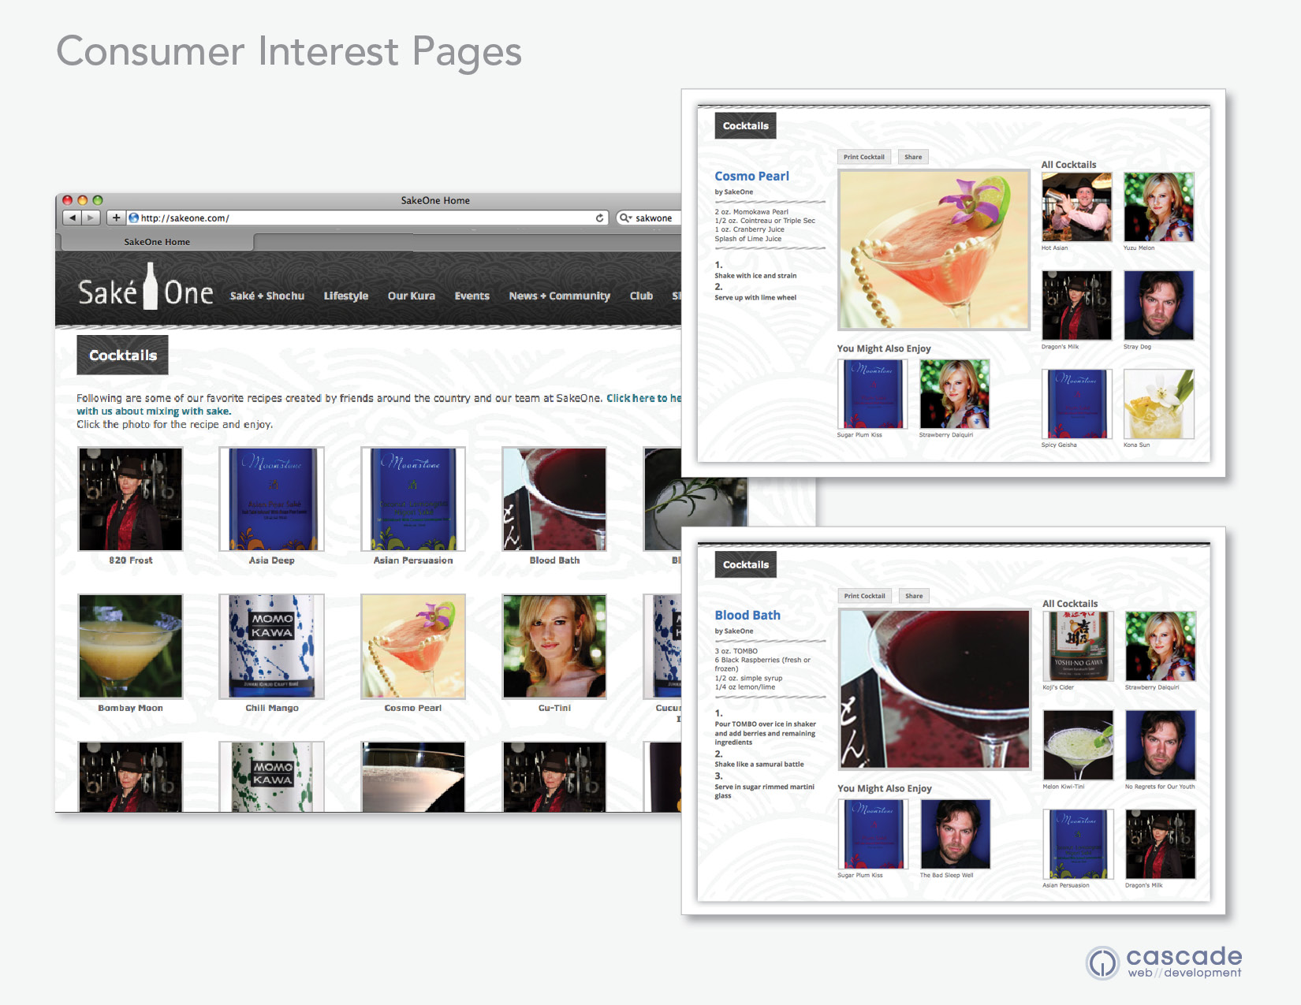Click the browser forward arrow button
Screen dimensions: 1301x1005
pos(91,218)
